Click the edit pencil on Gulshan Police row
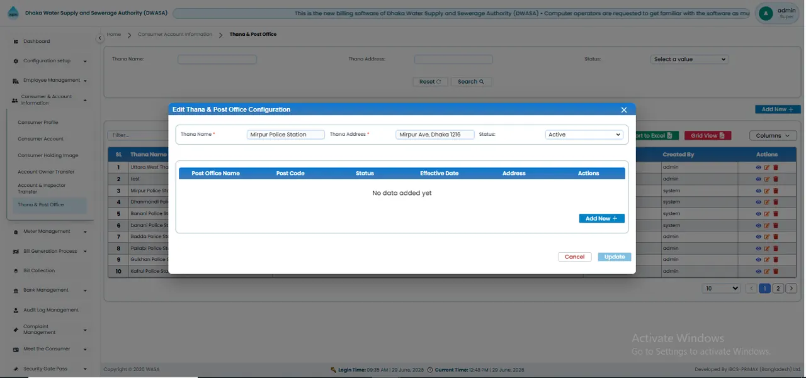Image resolution: width=806 pixels, height=378 pixels. tap(767, 260)
